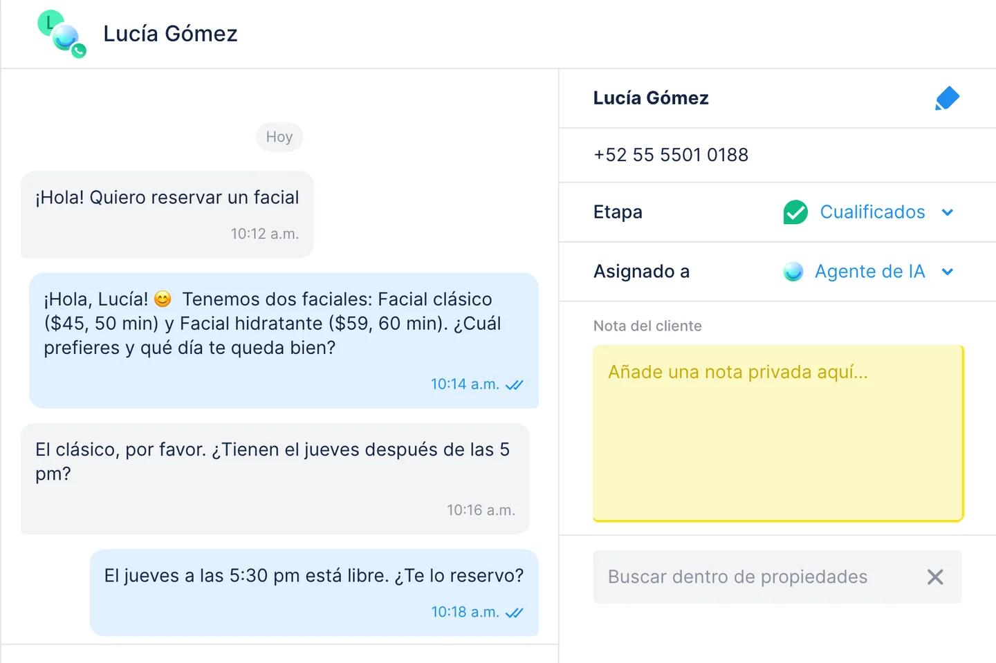Click the green check icon beside Cualificados
996x663 pixels.
795,212
